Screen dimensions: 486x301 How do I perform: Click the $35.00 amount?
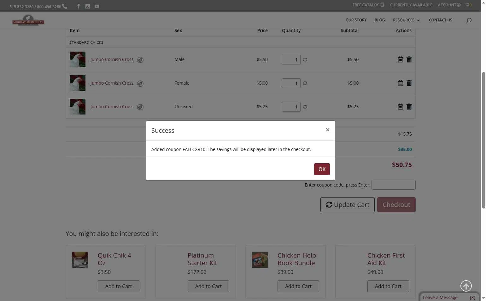[x=405, y=149]
